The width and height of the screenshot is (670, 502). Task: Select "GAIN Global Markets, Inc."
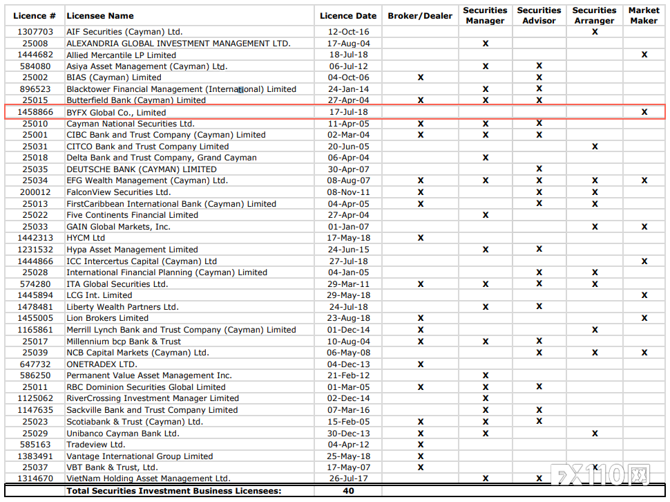pos(118,227)
